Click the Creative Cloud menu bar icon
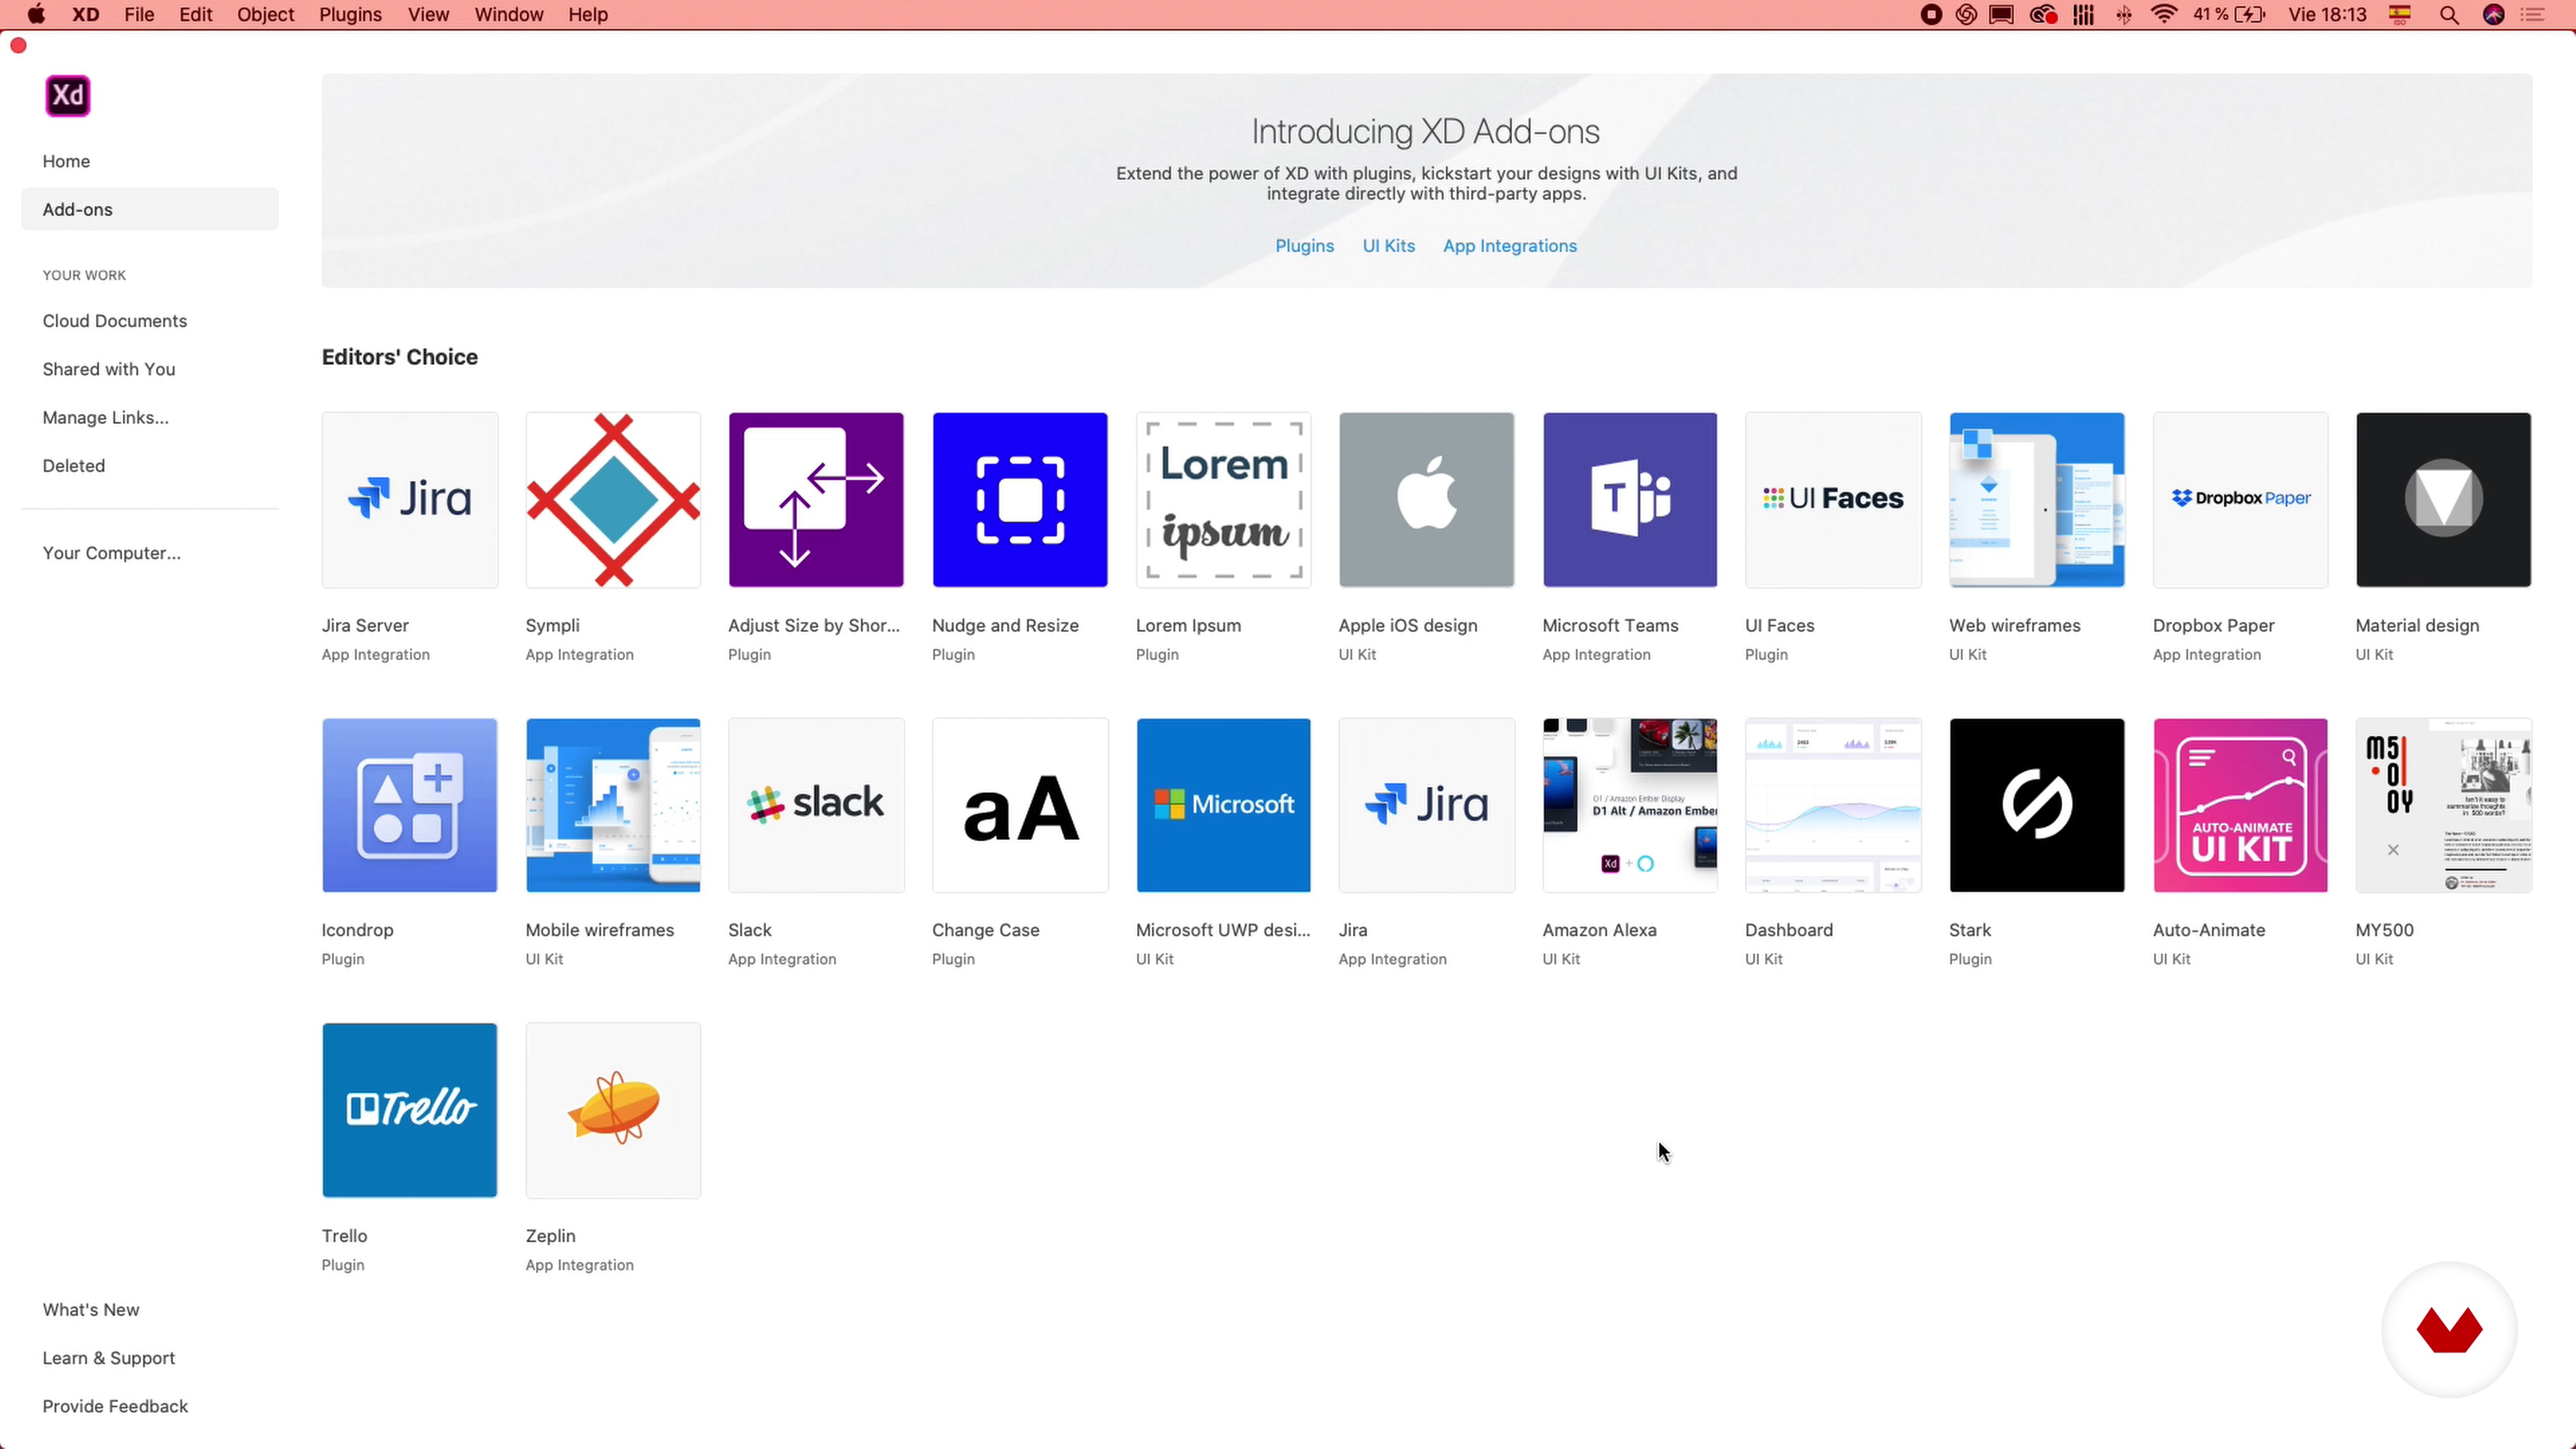The image size is (2576, 1449). tap(2043, 15)
